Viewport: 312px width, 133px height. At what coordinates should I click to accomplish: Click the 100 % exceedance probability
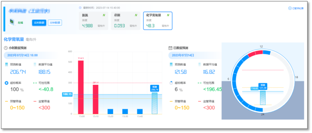point(17,89)
